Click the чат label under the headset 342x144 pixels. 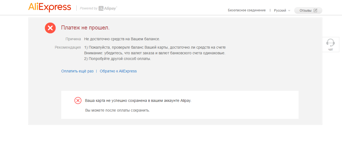coord(330,49)
